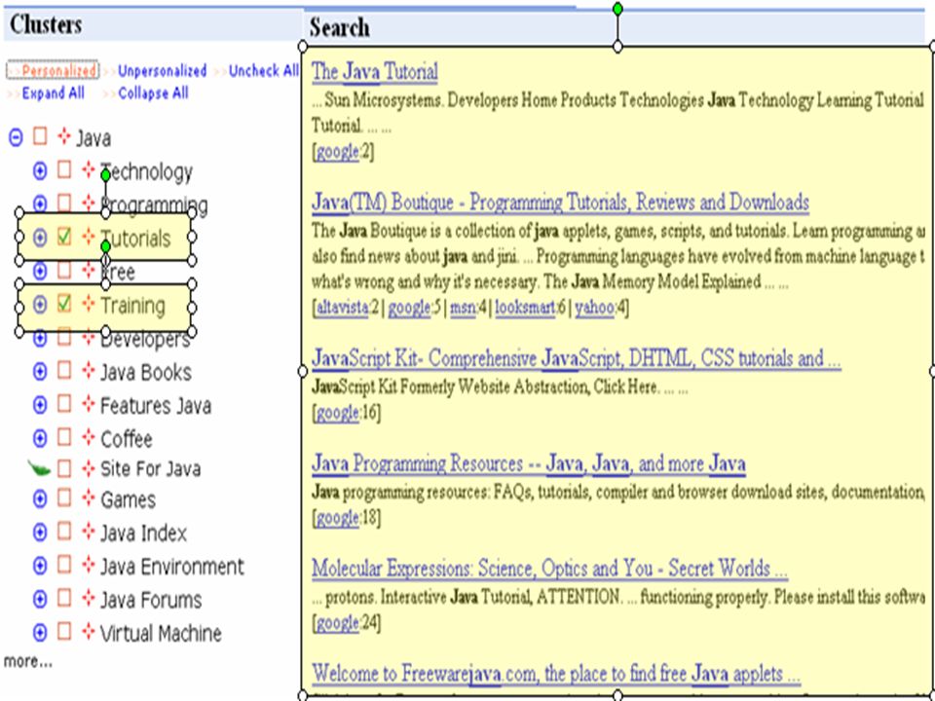Click the red star icon beside Java Environment

[x=89, y=565]
